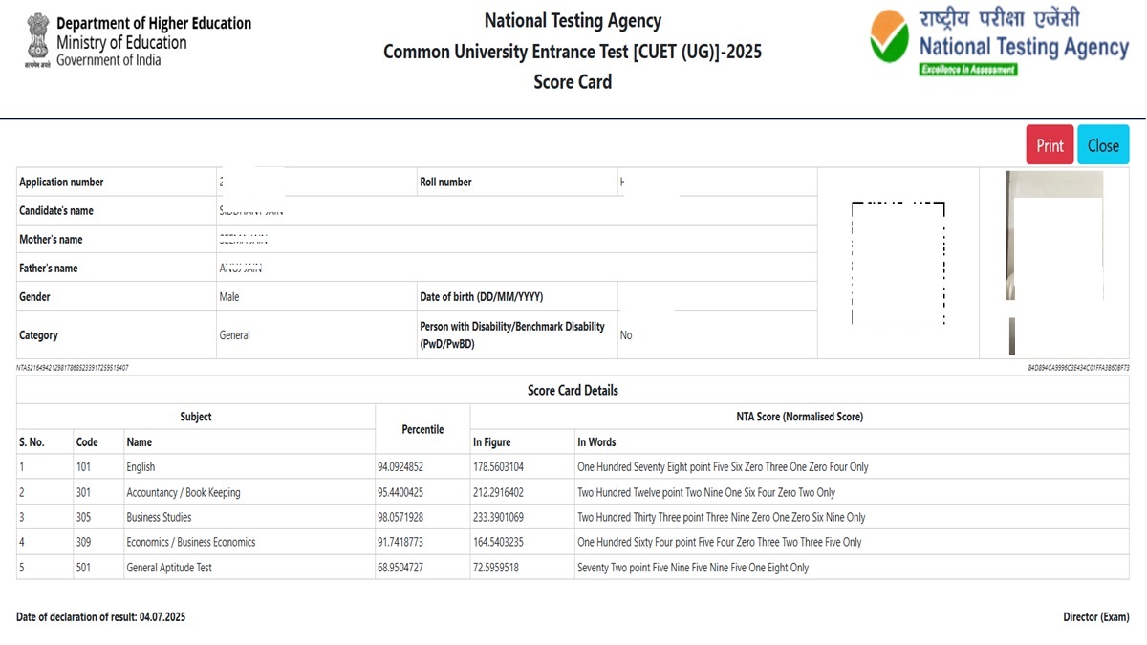Select the Score Card Details heading
The width and height of the screenshot is (1147, 645).
[x=573, y=390]
